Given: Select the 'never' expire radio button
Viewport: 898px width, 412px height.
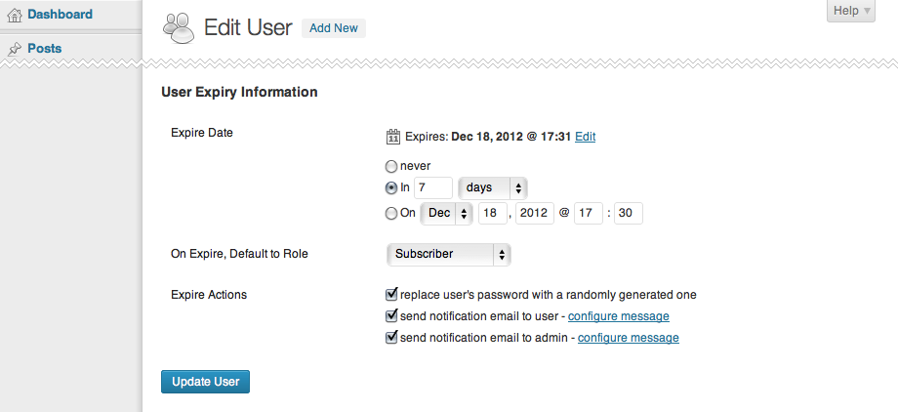Looking at the screenshot, I should (x=391, y=166).
